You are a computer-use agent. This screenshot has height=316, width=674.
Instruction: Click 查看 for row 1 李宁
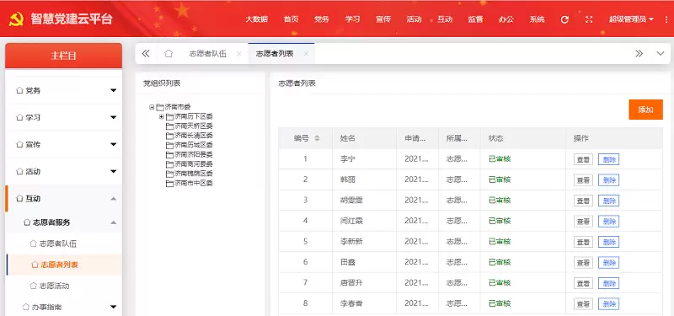tap(583, 159)
